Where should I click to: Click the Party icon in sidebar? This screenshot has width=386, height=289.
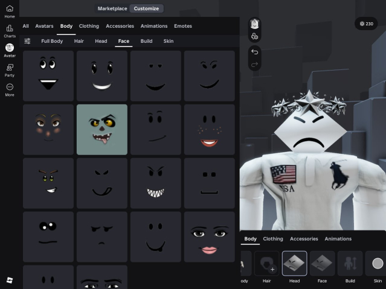coord(10,70)
